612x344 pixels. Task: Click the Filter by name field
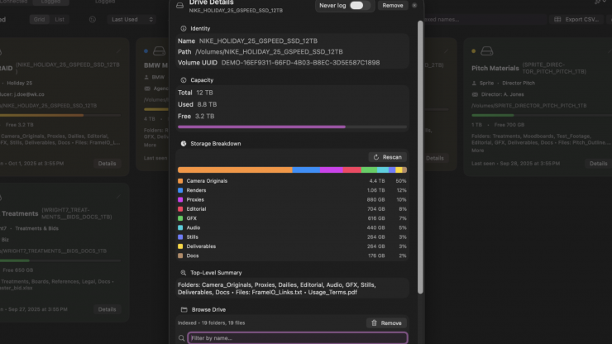tap(298, 338)
